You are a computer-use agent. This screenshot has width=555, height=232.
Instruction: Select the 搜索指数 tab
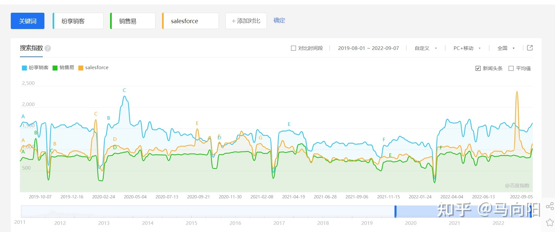(31, 48)
